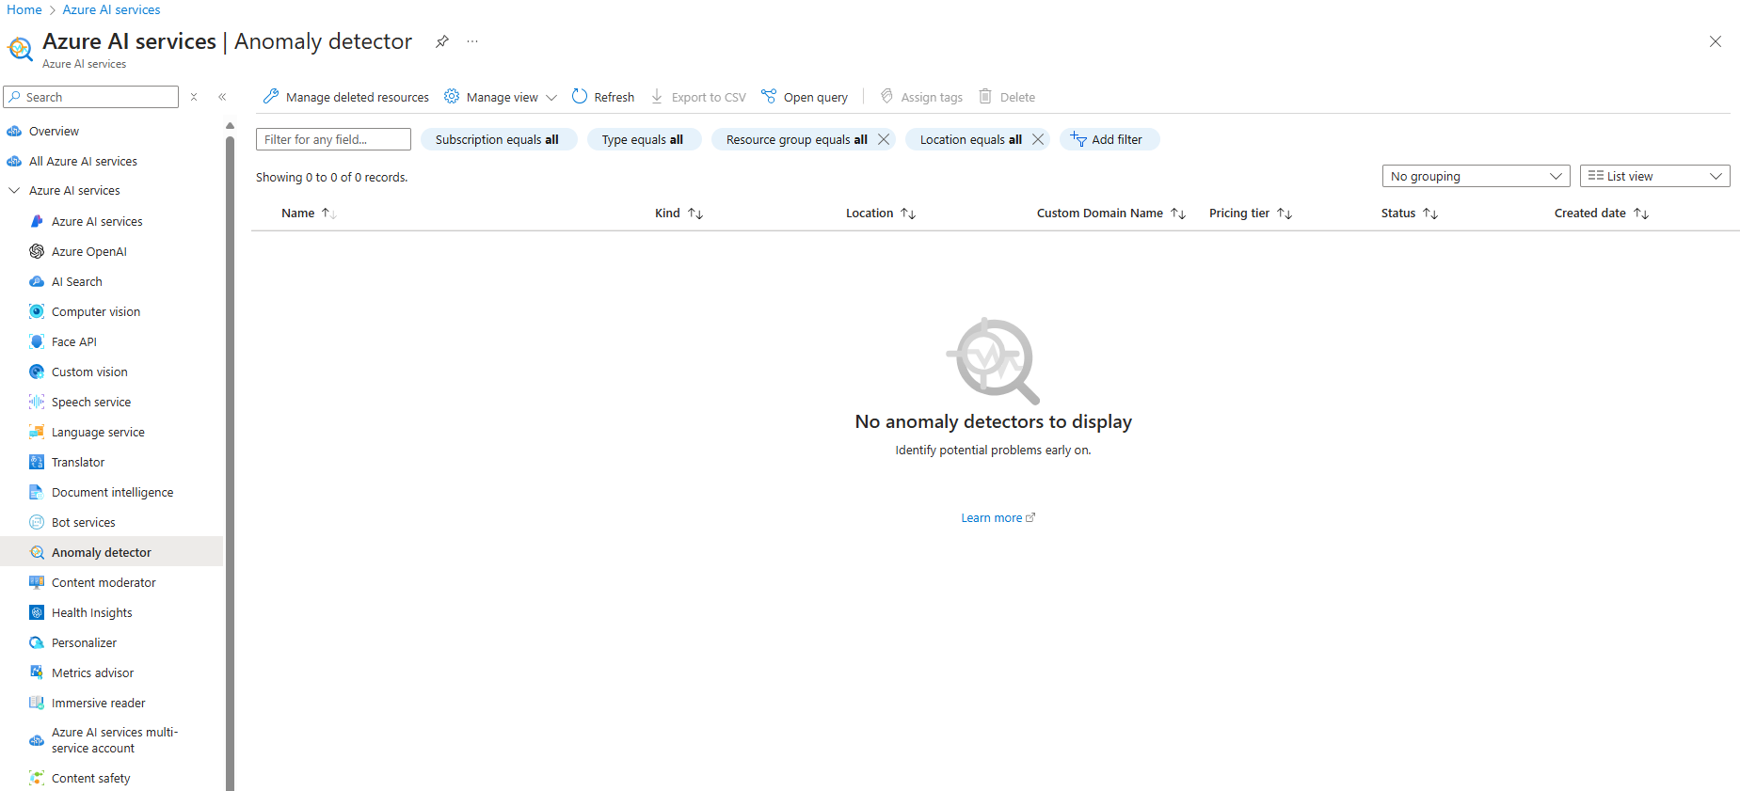Image resolution: width=1740 pixels, height=791 pixels.
Task: Go to Home breadcrumb
Action: pyautogui.click(x=24, y=9)
